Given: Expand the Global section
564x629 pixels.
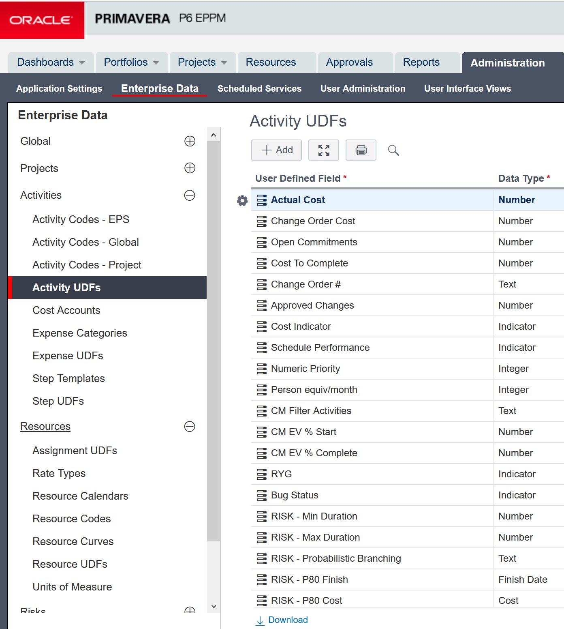Looking at the screenshot, I should [190, 141].
